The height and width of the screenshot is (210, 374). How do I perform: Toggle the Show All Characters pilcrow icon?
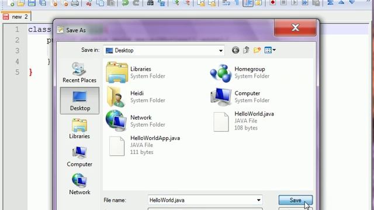pyautogui.click(x=237, y=2)
